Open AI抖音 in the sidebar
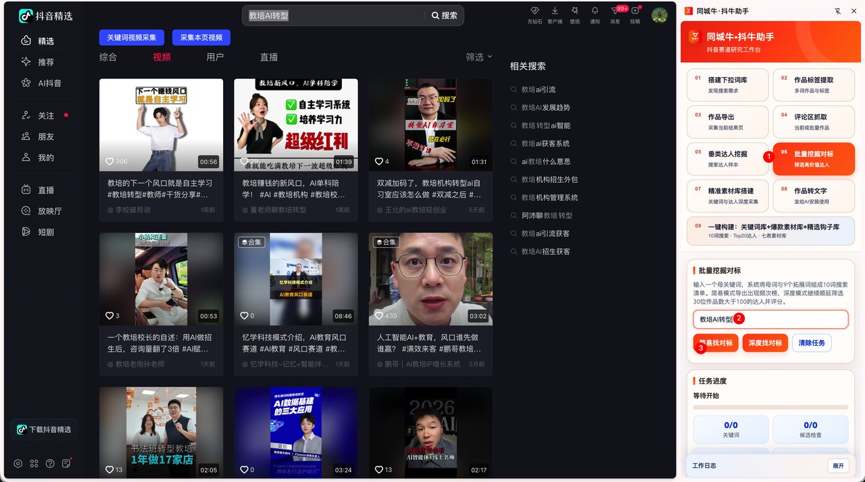This screenshot has width=865, height=482. click(x=46, y=83)
